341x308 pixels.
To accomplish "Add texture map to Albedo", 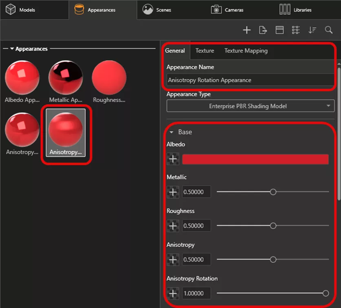I will (x=173, y=159).
